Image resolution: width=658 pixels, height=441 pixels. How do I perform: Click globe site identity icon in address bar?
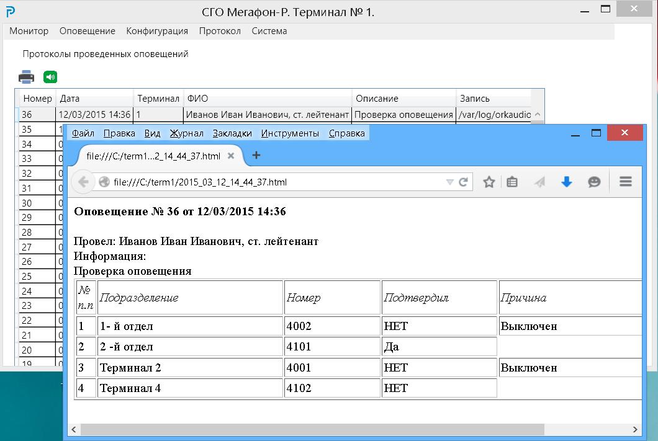[x=104, y=182]
